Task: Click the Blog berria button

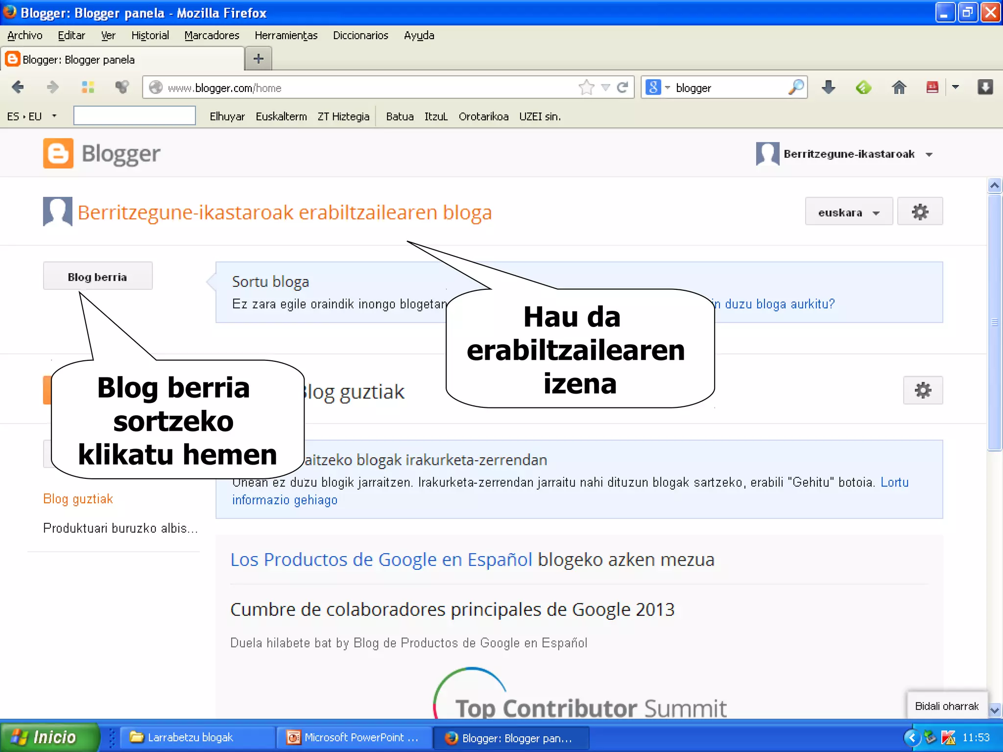Action: [x=97, y=277]
